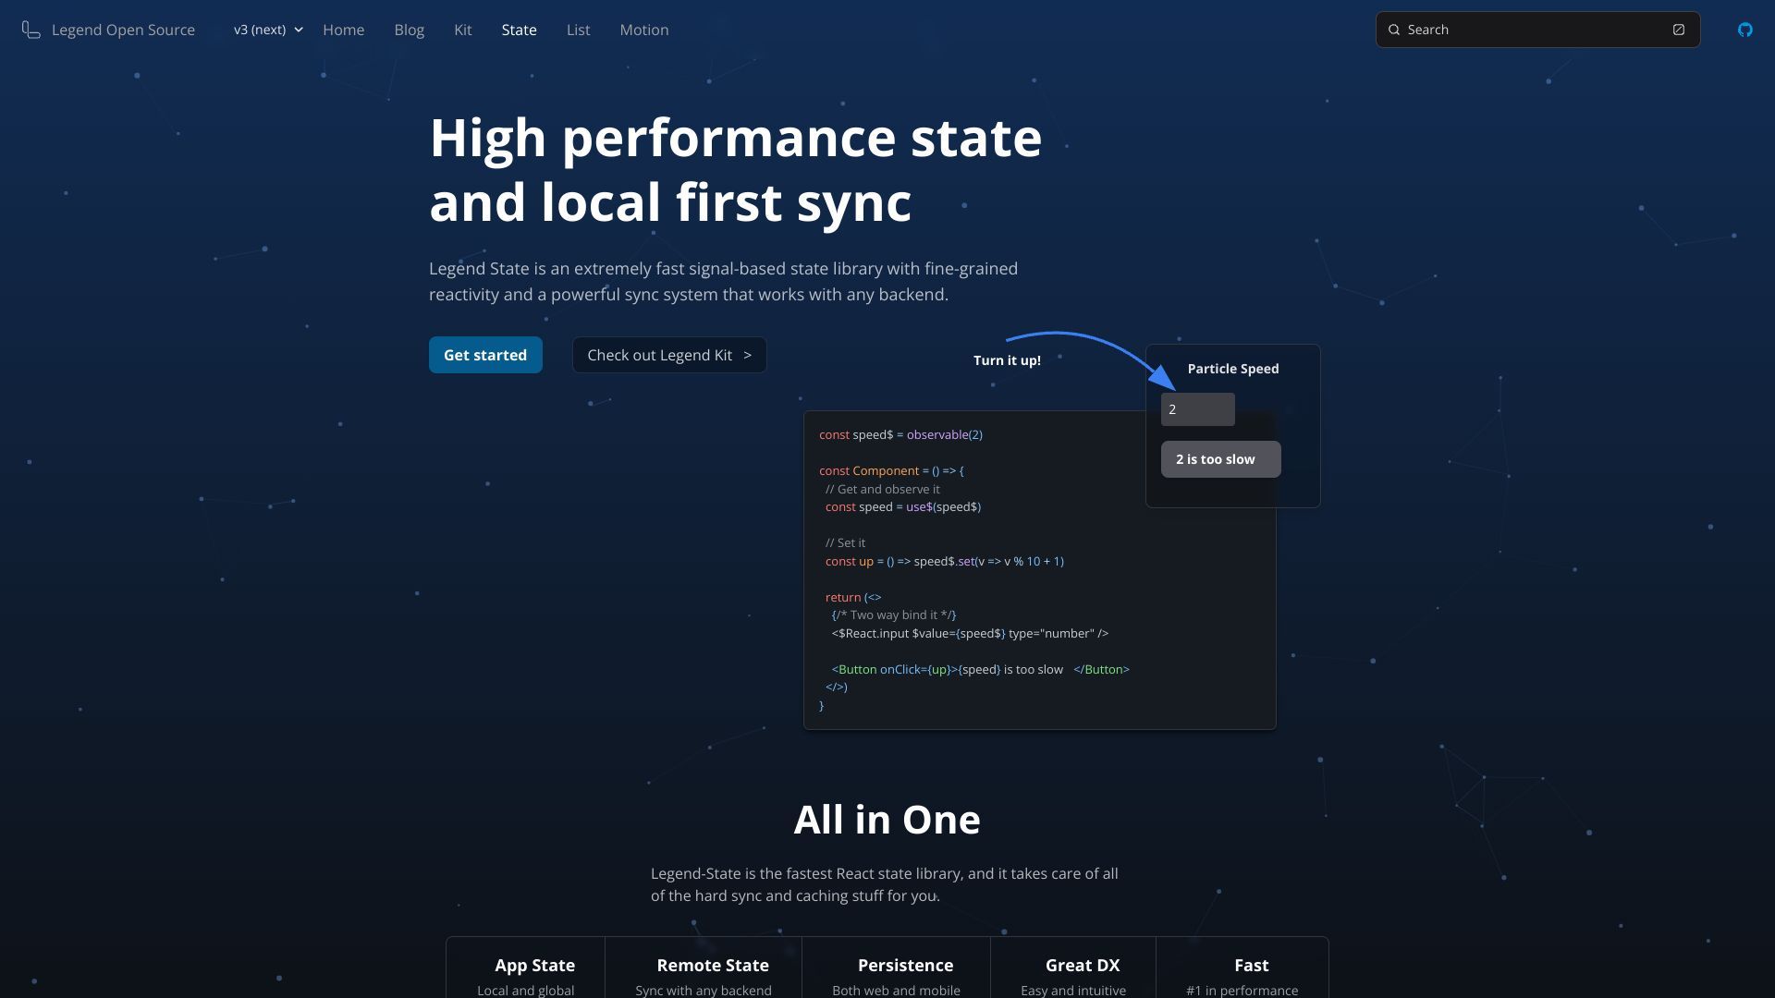Select the Remote State feature card
This screenshot has height=998, width=1775.
pos(704,968)
